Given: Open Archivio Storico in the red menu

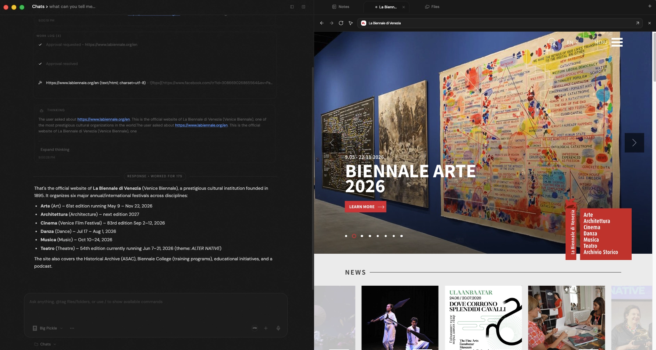Looking at the screenshot, I should (601, 252).
